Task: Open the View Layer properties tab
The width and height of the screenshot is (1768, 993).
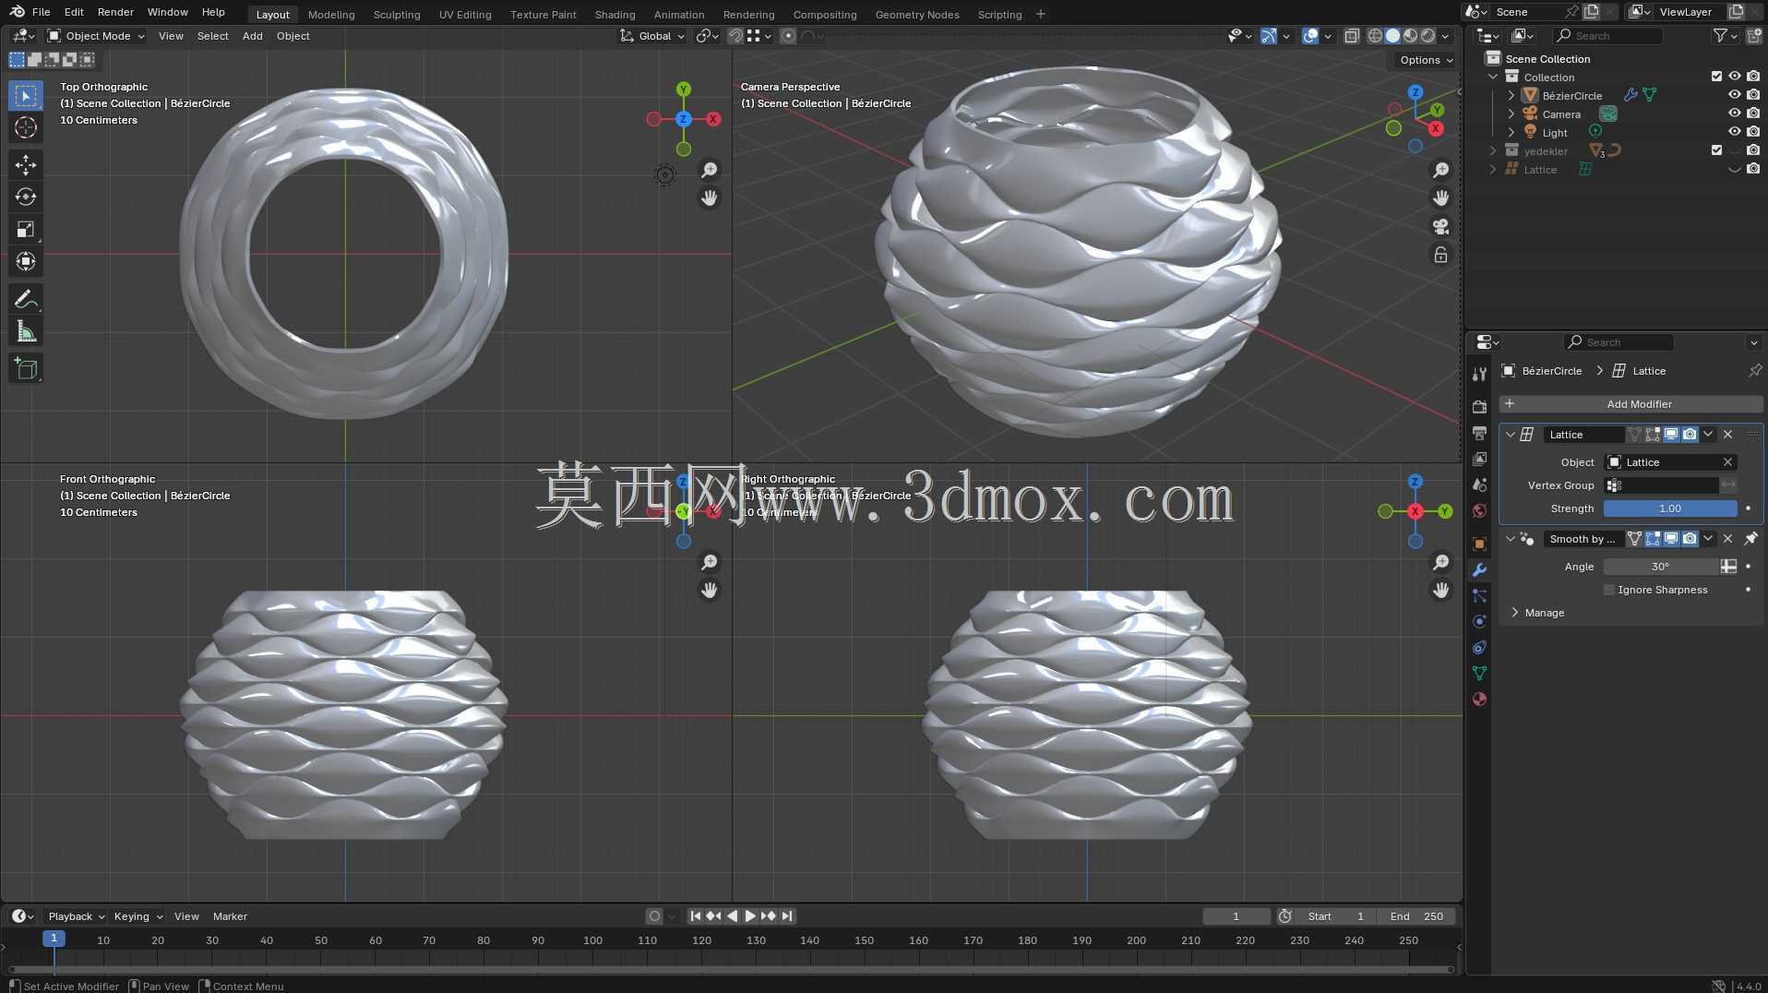Action: pos(1479,459)
